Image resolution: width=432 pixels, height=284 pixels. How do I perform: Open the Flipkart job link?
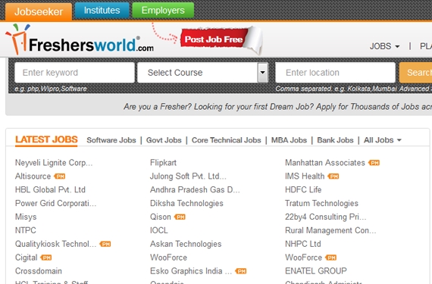click(x=163, y=163)
